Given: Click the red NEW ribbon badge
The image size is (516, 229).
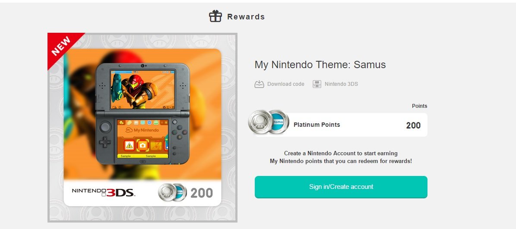Looking at the screenshot, I should [x=61, y=47].
